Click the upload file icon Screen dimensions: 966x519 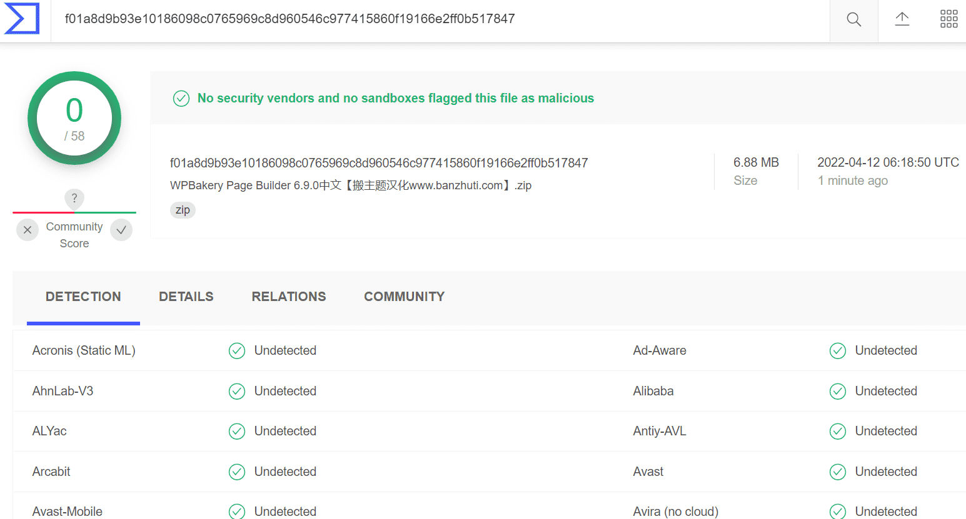click(902, 19)
